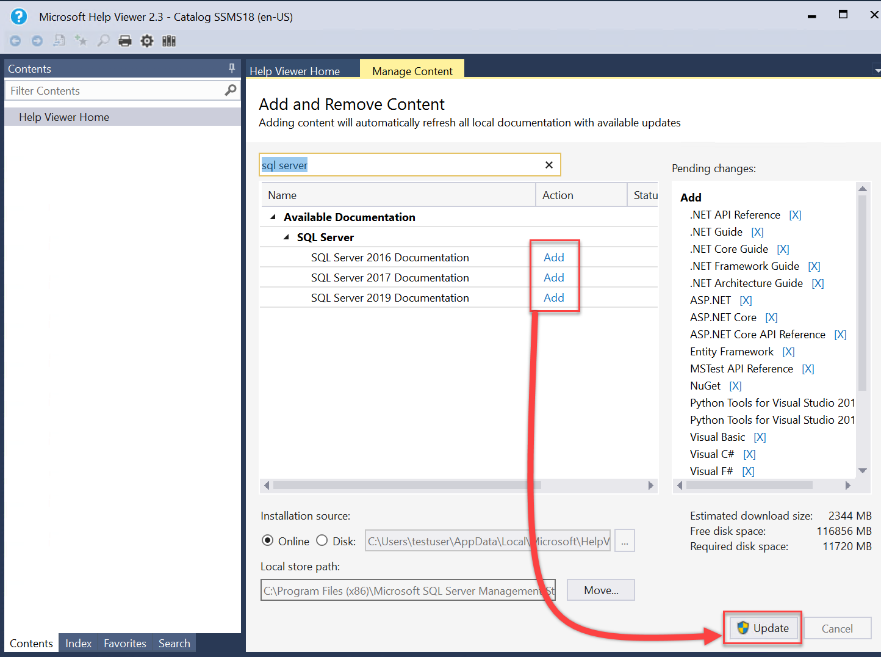Open Viewer Options via gear icon
This screenshot has height=657, width=881.
click(x=146, y=40)
